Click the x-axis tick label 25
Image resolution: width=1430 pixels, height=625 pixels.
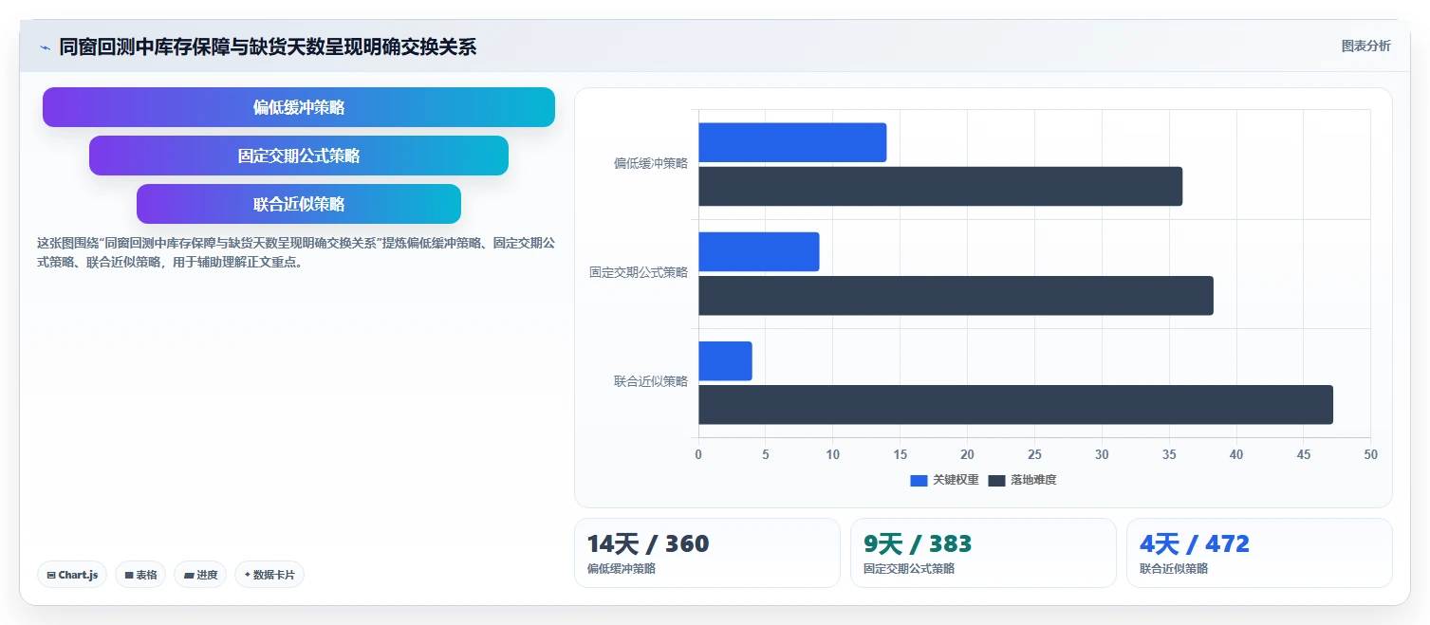point(1034,455)
